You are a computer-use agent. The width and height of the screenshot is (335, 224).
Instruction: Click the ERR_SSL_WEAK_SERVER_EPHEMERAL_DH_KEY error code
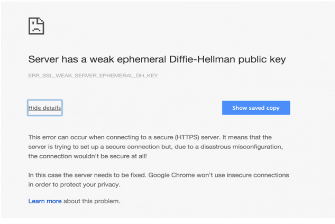[x=93, y=76]
